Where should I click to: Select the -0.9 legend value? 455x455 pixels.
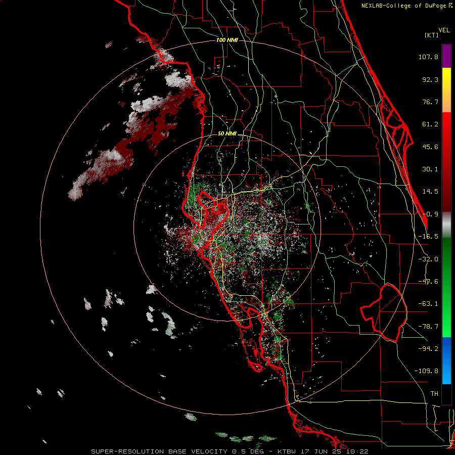(x=430, y=214)
